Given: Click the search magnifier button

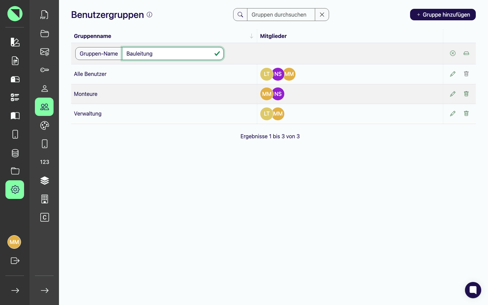Looking at the screenshot, I should click(x=240, y=15).
